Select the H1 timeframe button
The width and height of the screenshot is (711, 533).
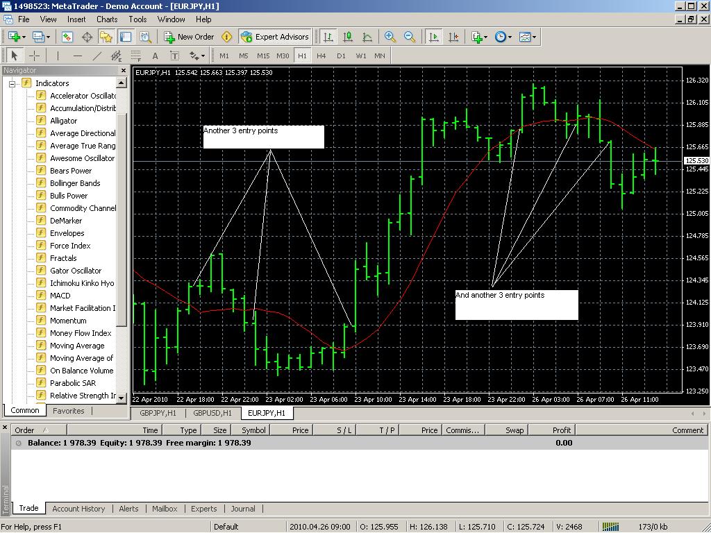tap(302, 56)
